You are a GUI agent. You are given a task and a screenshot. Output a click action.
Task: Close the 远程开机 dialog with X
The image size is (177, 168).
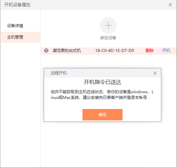click(x=155, y=73)
